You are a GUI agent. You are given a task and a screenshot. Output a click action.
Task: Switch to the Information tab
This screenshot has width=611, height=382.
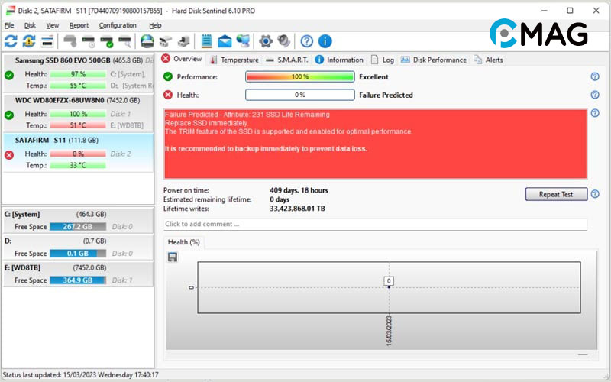(339, 60)
